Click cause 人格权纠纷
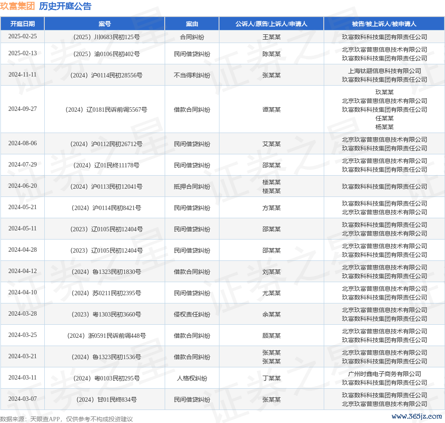Viewport: 445px width, 423px height. pyautogui.click(x=192, y=378)
